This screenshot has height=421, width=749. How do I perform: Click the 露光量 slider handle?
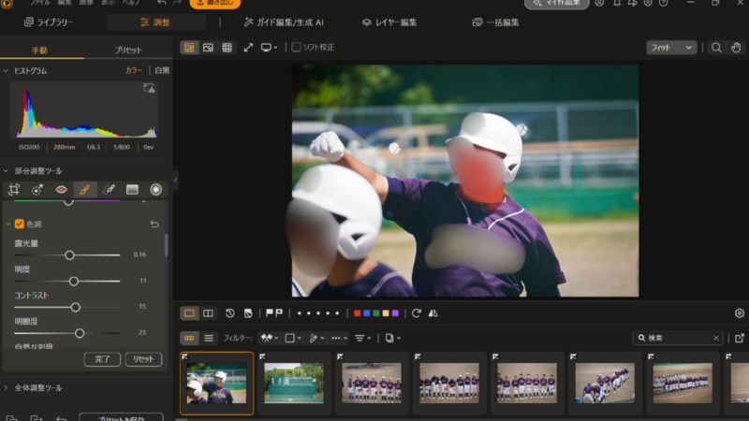(69, 255)
